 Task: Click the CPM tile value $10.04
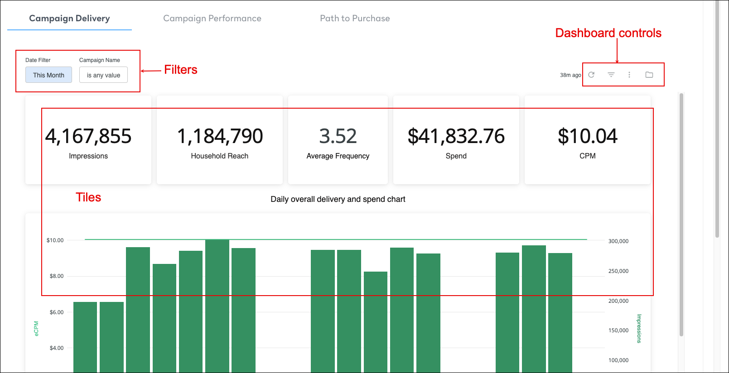coord(588,136)
